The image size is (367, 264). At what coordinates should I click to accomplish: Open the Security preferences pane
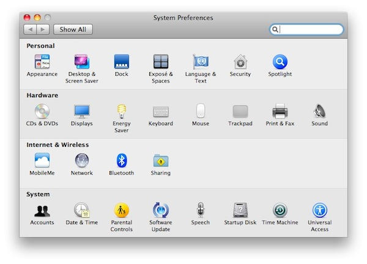(240, 62)
